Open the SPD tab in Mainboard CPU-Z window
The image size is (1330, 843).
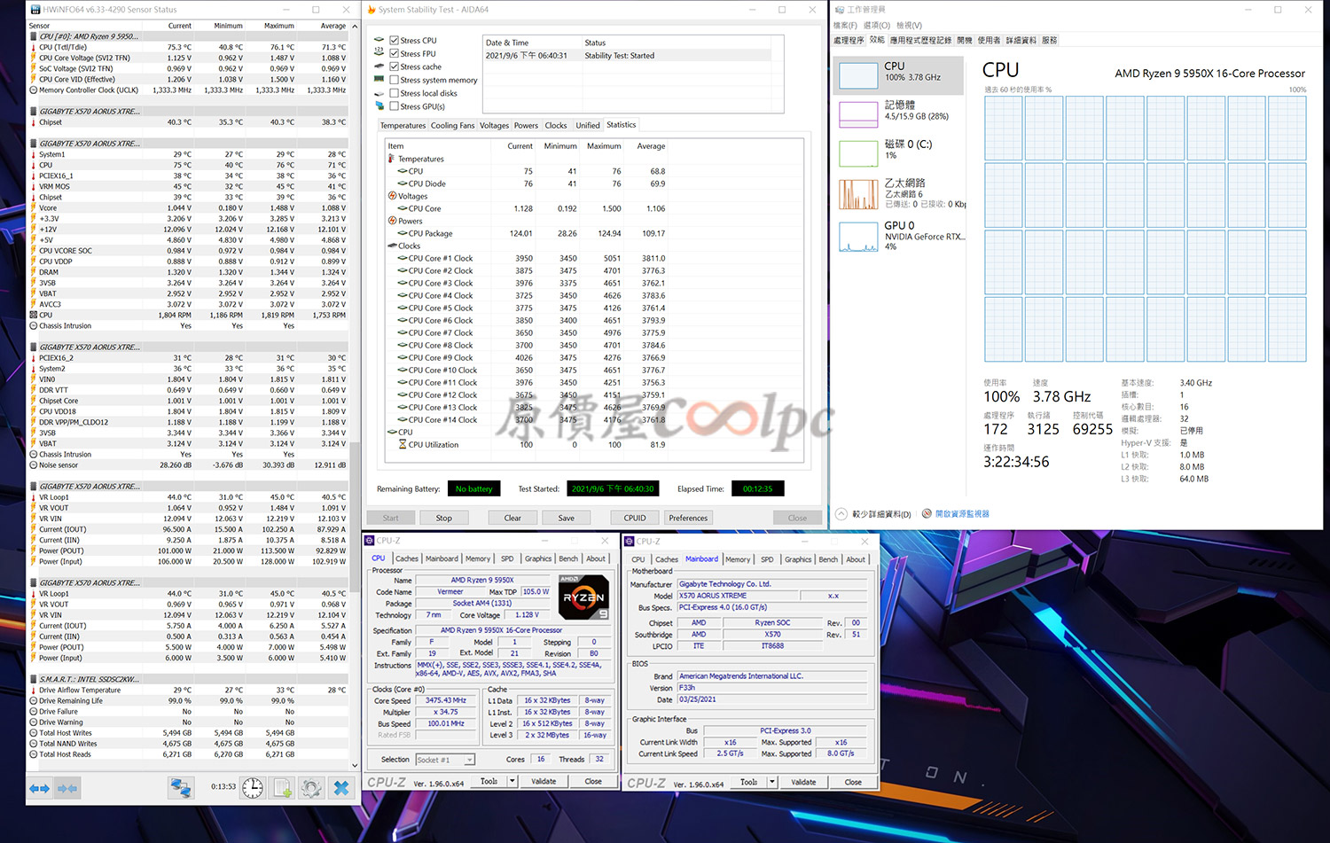[x=767, y=559]
